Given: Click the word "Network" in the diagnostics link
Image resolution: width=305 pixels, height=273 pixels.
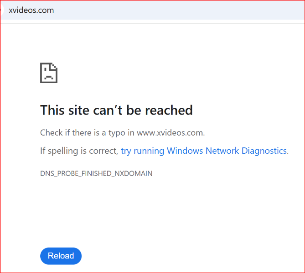Looking at the screenshot, I should pos(222,151).
